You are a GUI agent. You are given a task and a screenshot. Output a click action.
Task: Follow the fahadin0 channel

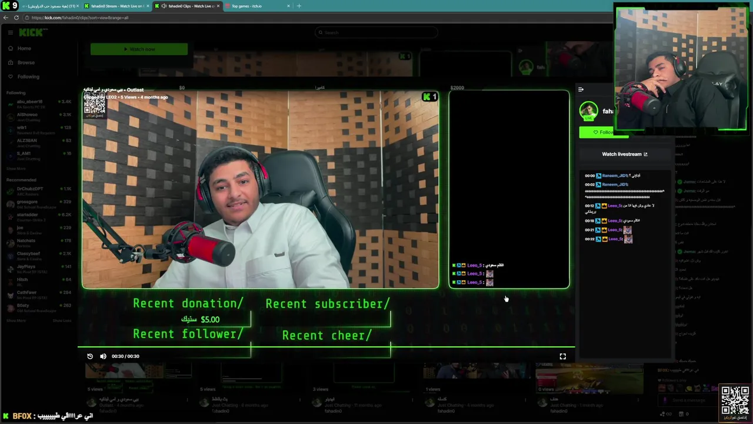(604, 132)
